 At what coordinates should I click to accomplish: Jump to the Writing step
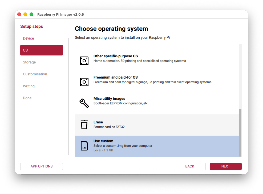tap(29, 86)
